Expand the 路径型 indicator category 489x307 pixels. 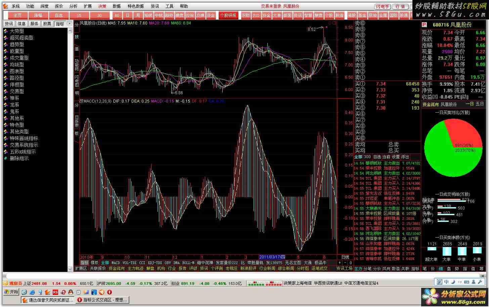[17, 78]
